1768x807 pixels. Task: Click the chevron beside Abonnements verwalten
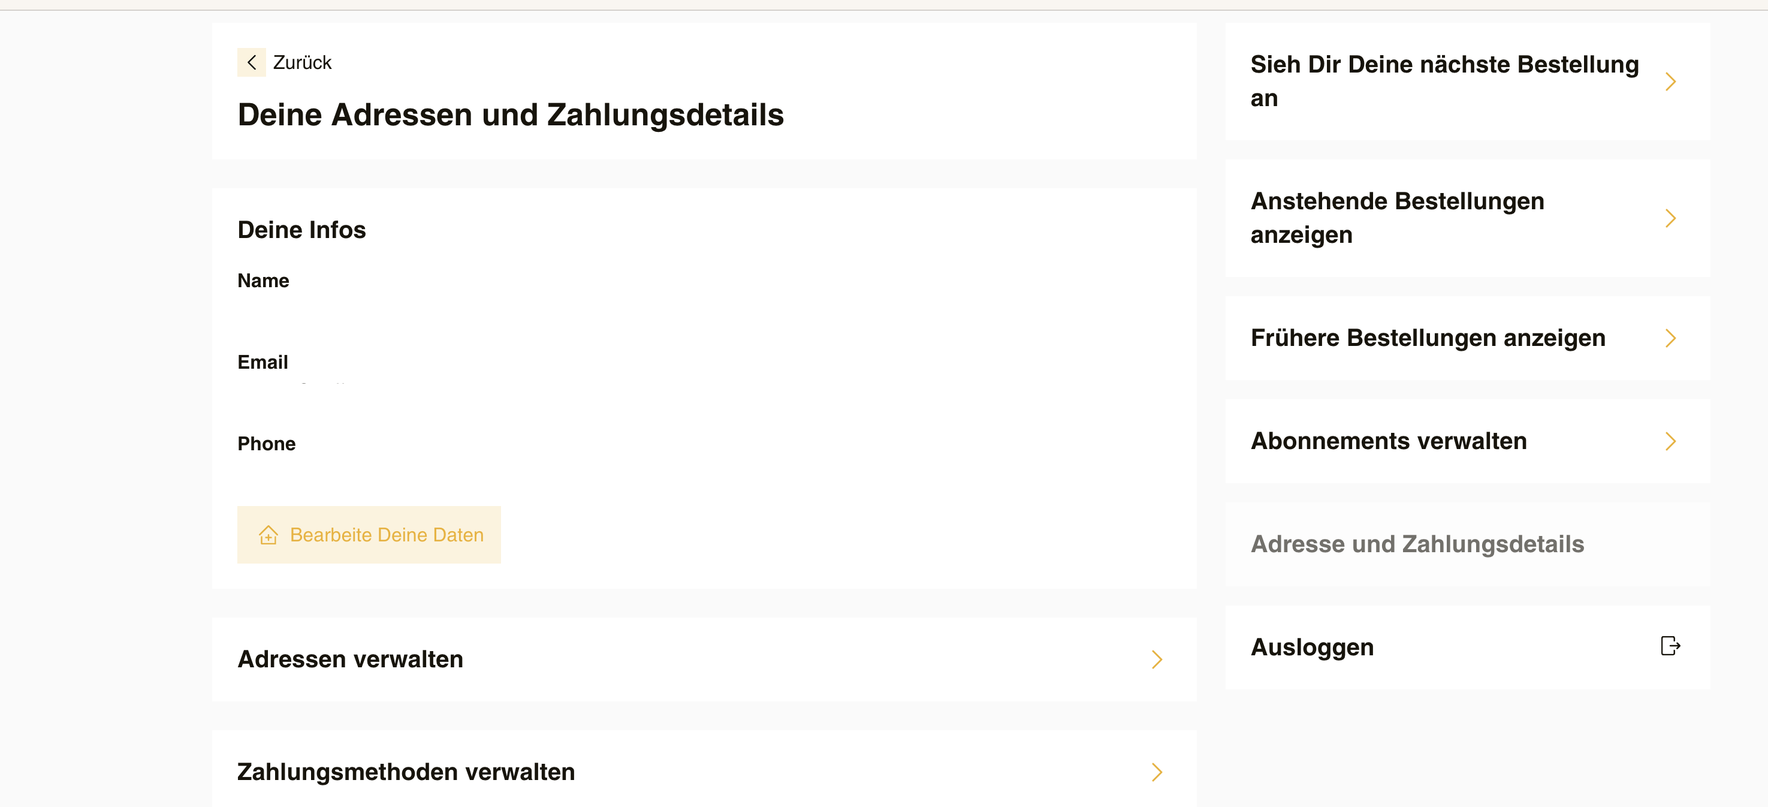1670,441
